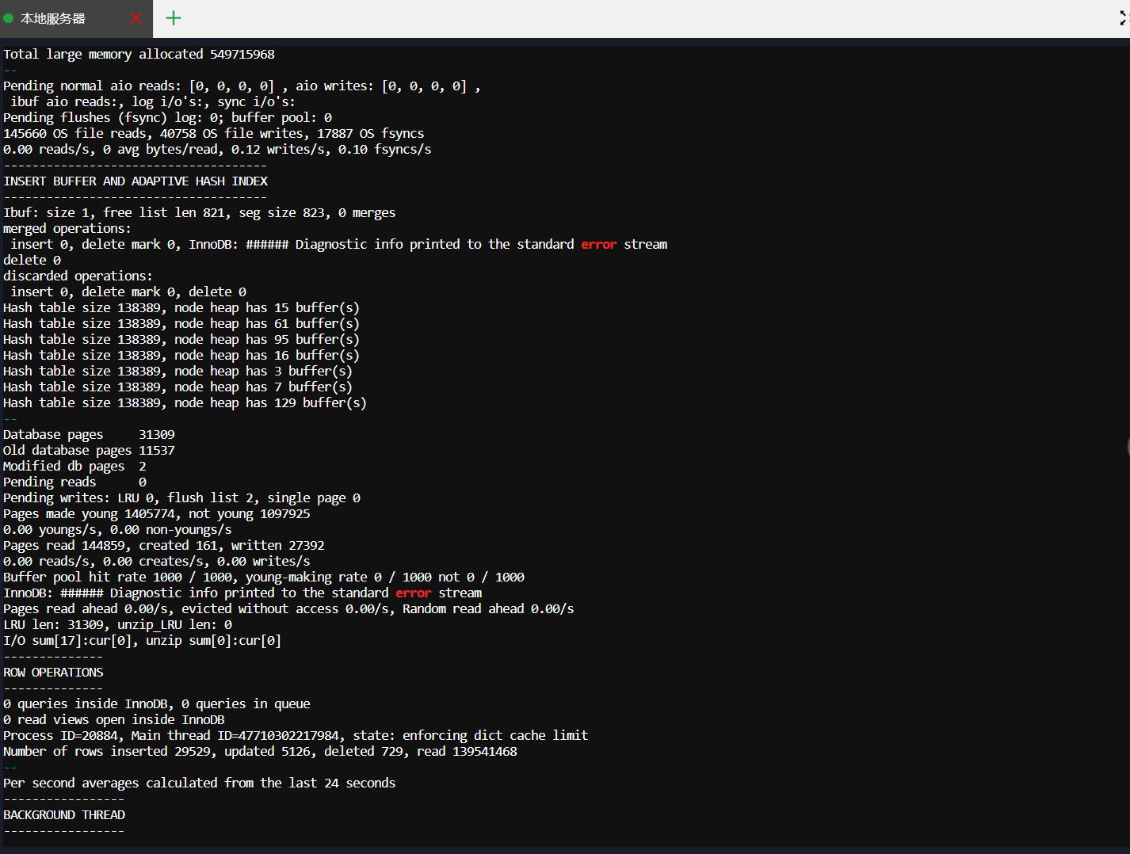This screenshot has height=854, width=1130.
Task: Click the 'Pending normal aio reads' line
Action: pyautogui.click(x=242, y=86)
